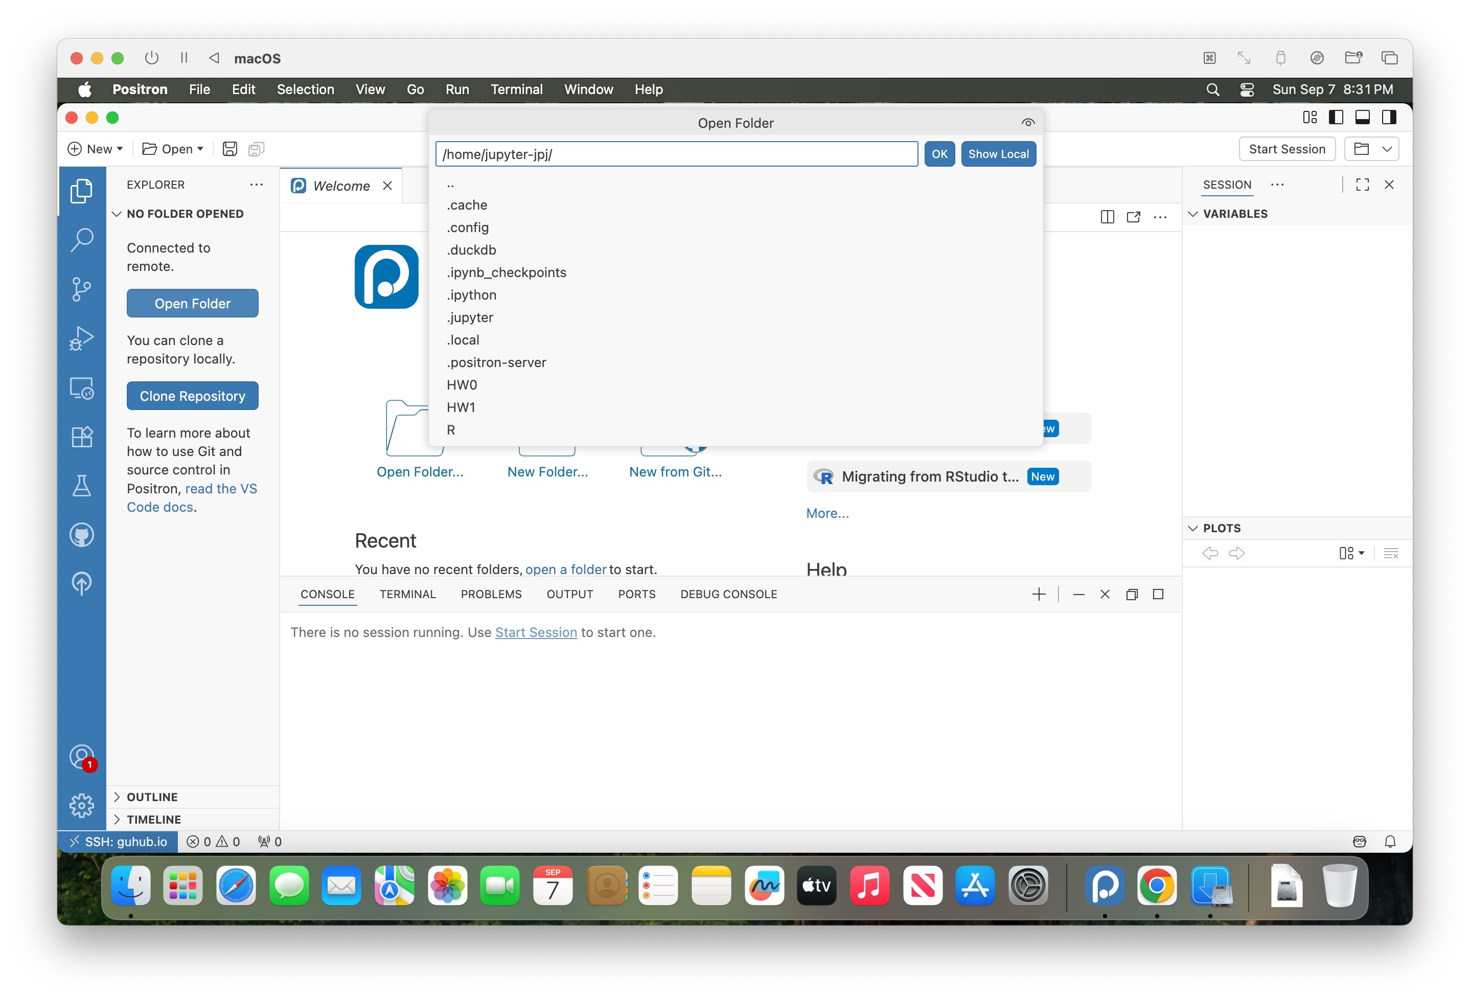Viewport: 1470px width, 1001px height.
Task: Click the folder path input field
Action: 676,154
